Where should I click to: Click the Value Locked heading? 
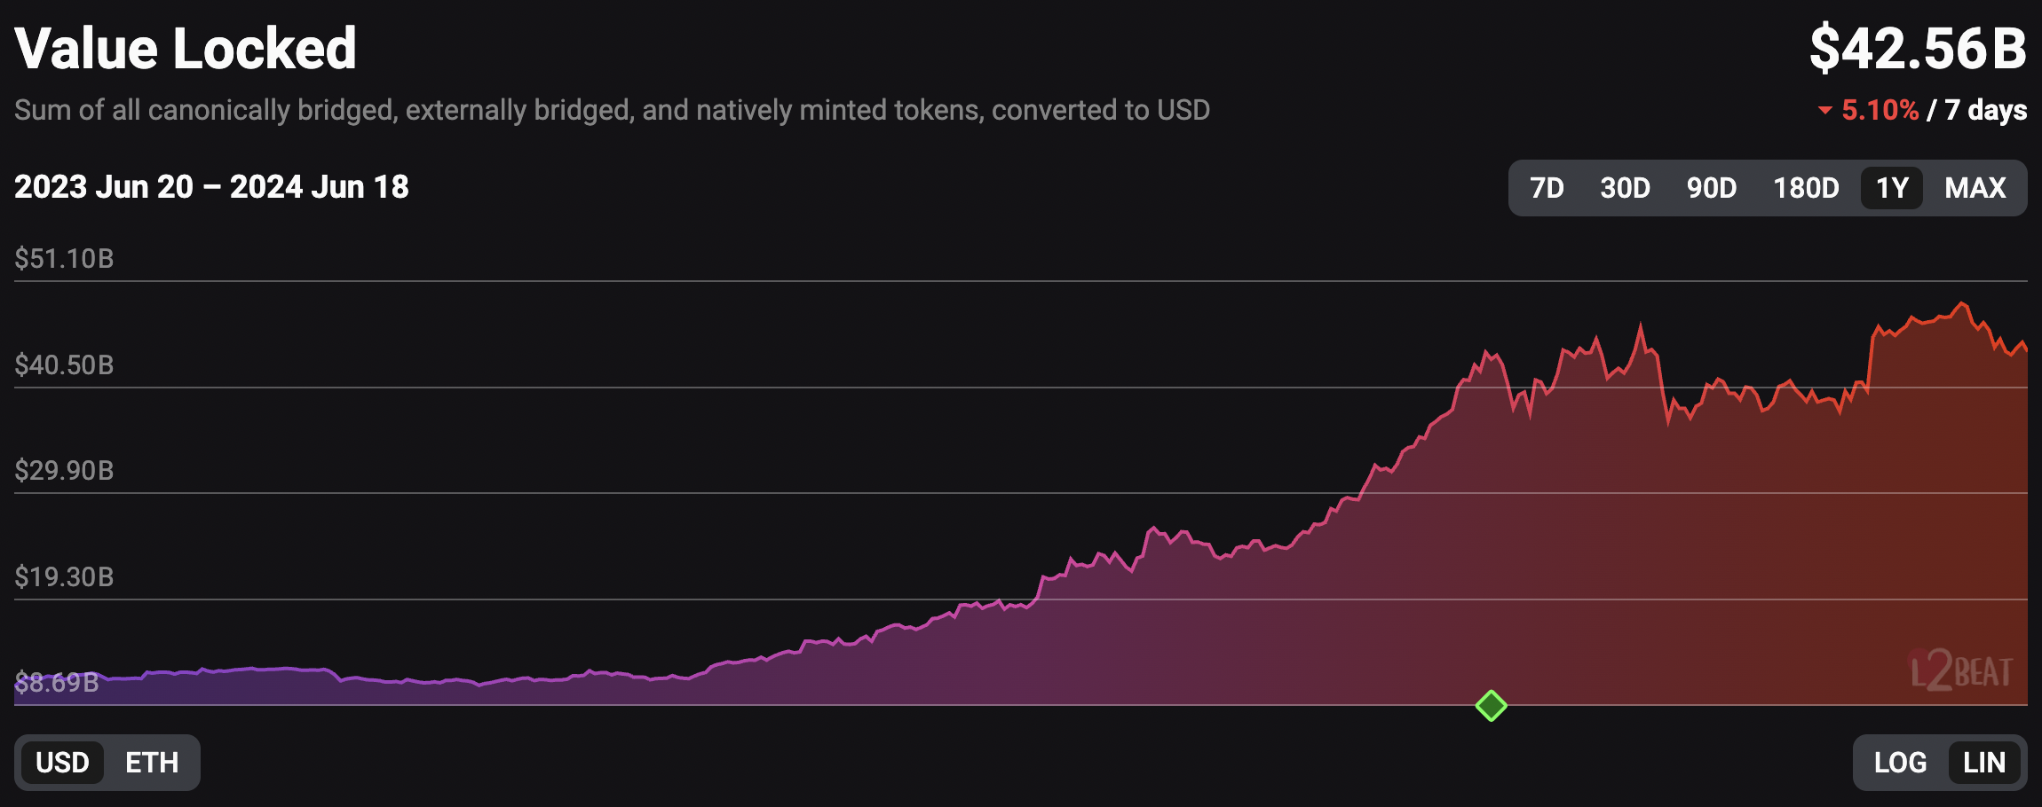(186, 48)
